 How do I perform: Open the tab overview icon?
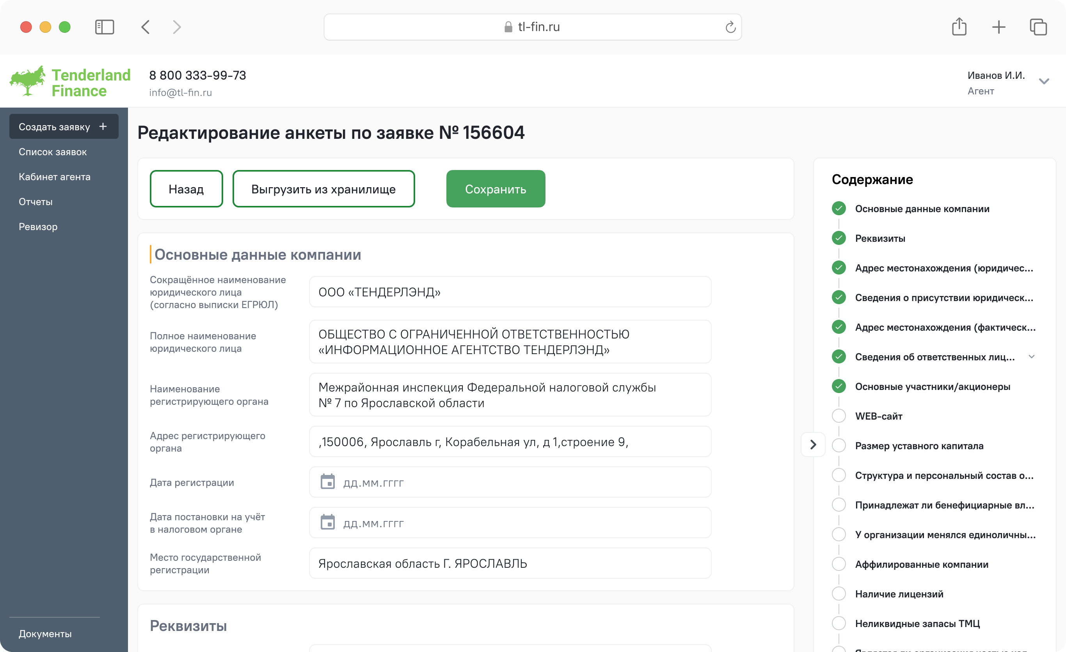pos(1038,27)
